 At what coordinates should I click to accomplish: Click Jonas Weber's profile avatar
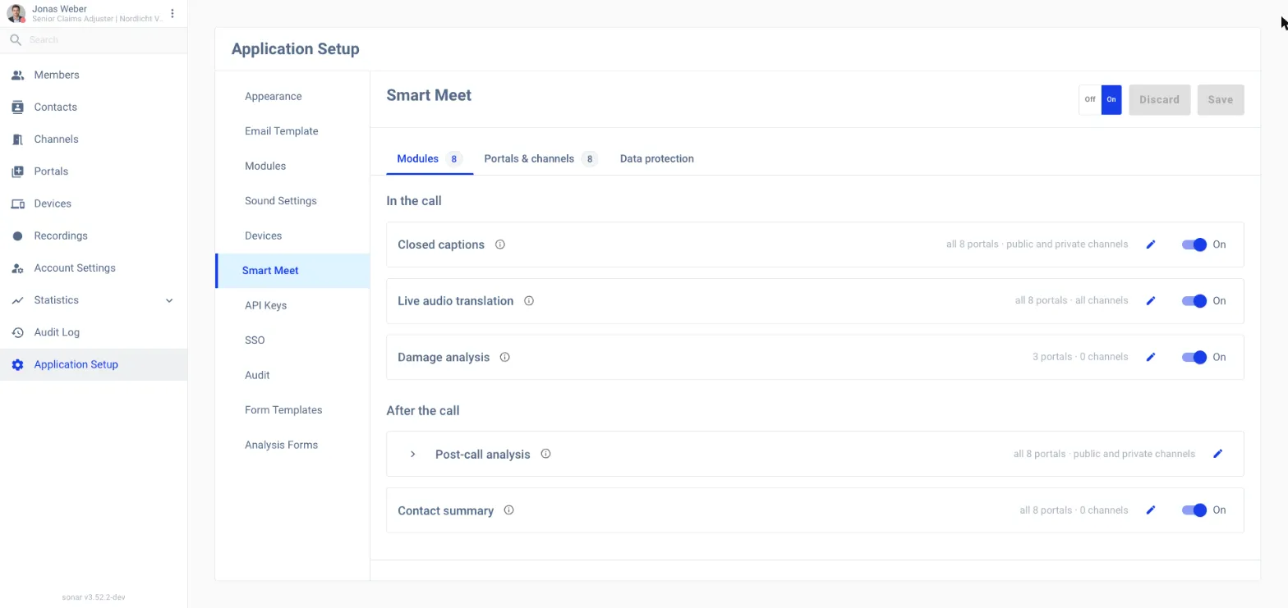point(16,13)
